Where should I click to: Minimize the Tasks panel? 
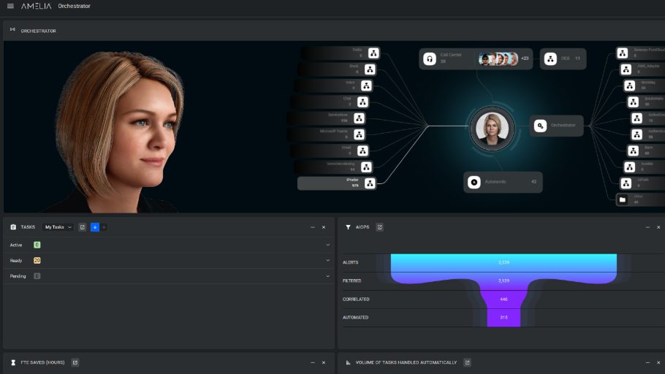313,227
